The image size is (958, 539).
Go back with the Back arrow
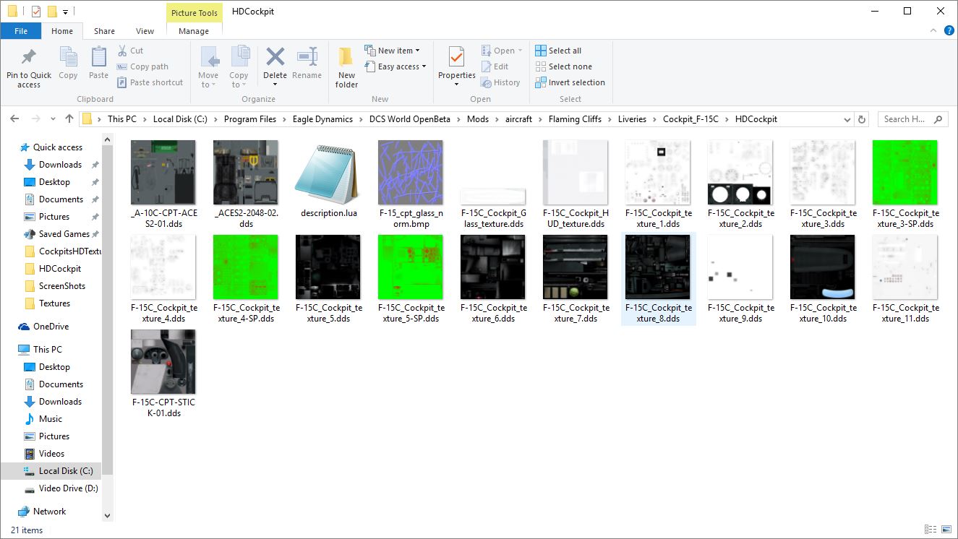[15, 118]
